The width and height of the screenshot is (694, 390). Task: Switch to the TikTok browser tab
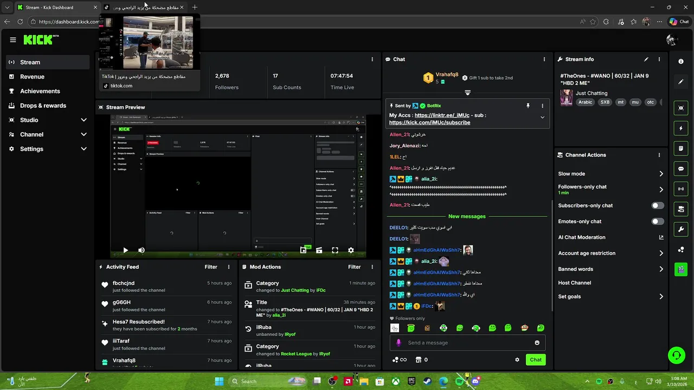[144, 7]
